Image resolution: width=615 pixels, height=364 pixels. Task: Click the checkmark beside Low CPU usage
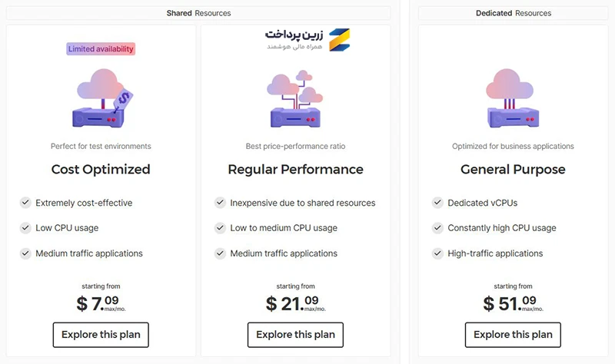click(25, 227)
